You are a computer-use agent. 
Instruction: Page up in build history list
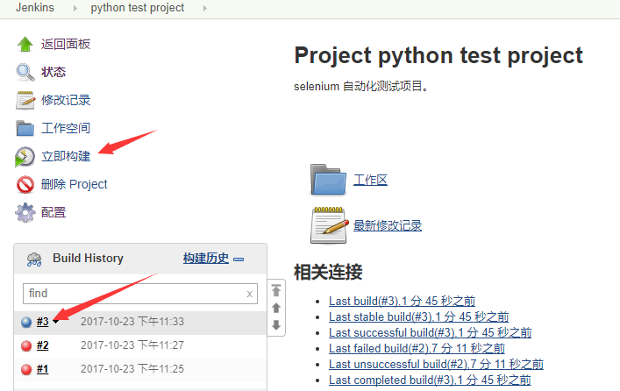pos(276,308)
